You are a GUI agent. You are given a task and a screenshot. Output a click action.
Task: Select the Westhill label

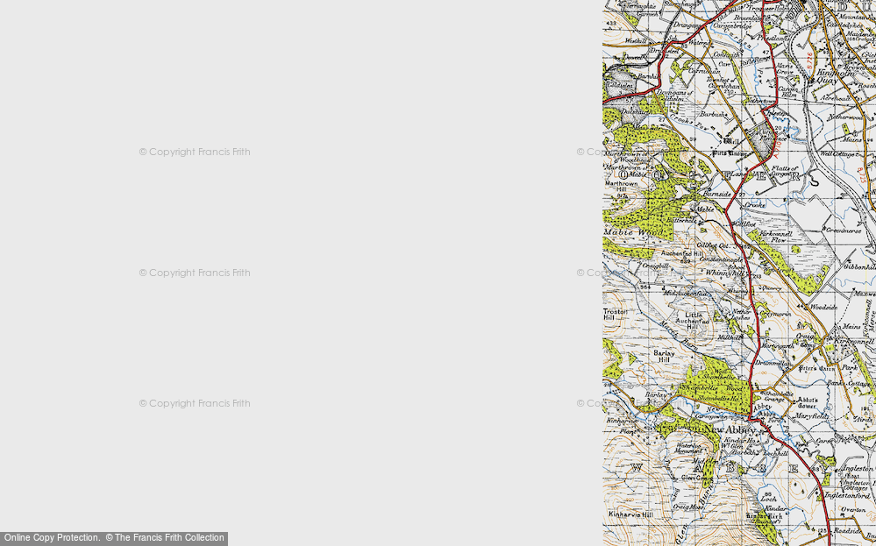[x=635, y=41]
